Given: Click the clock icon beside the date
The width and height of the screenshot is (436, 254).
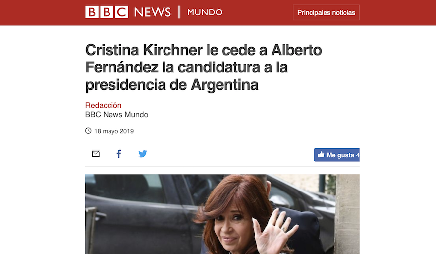Looking at the screenshot, I should pyautogui.click(x=88, y=131).
